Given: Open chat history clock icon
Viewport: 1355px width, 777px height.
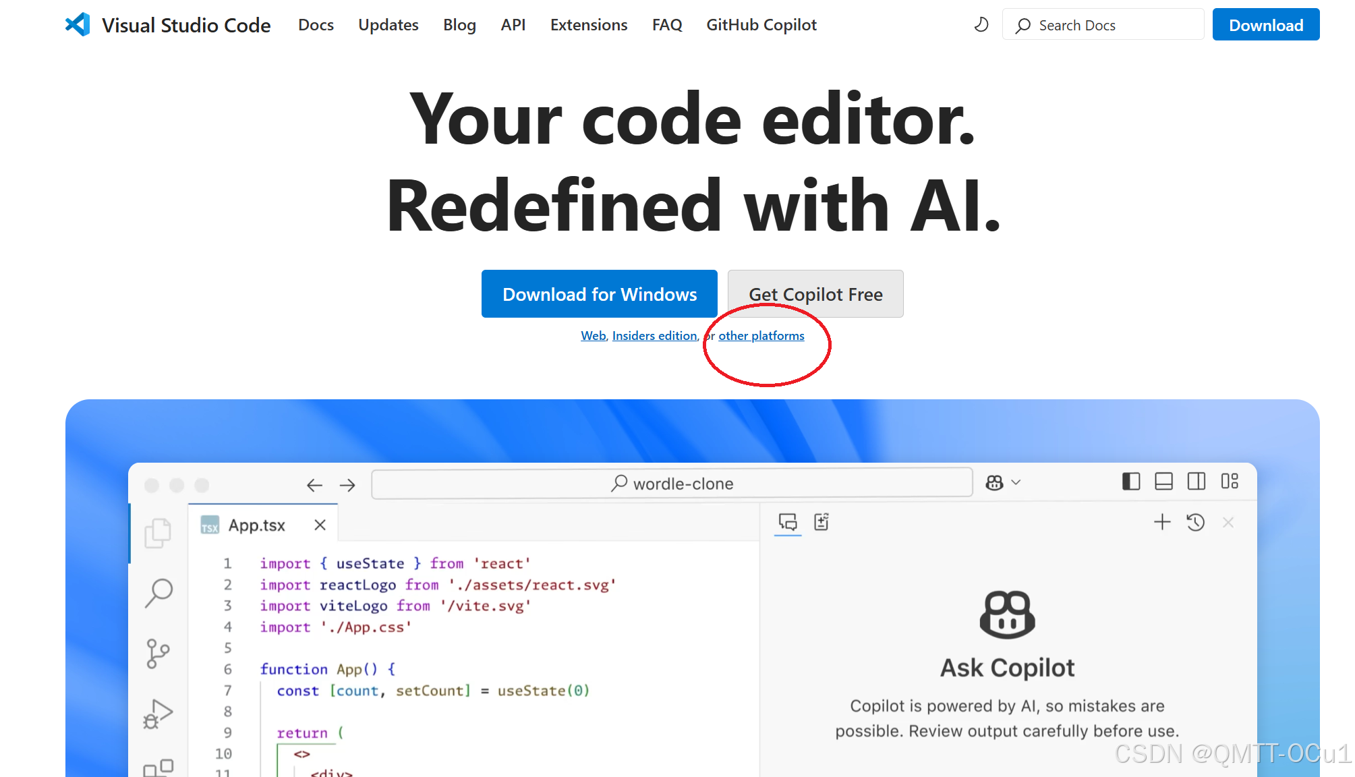Looking at the screenshot, I should 1195,522.
